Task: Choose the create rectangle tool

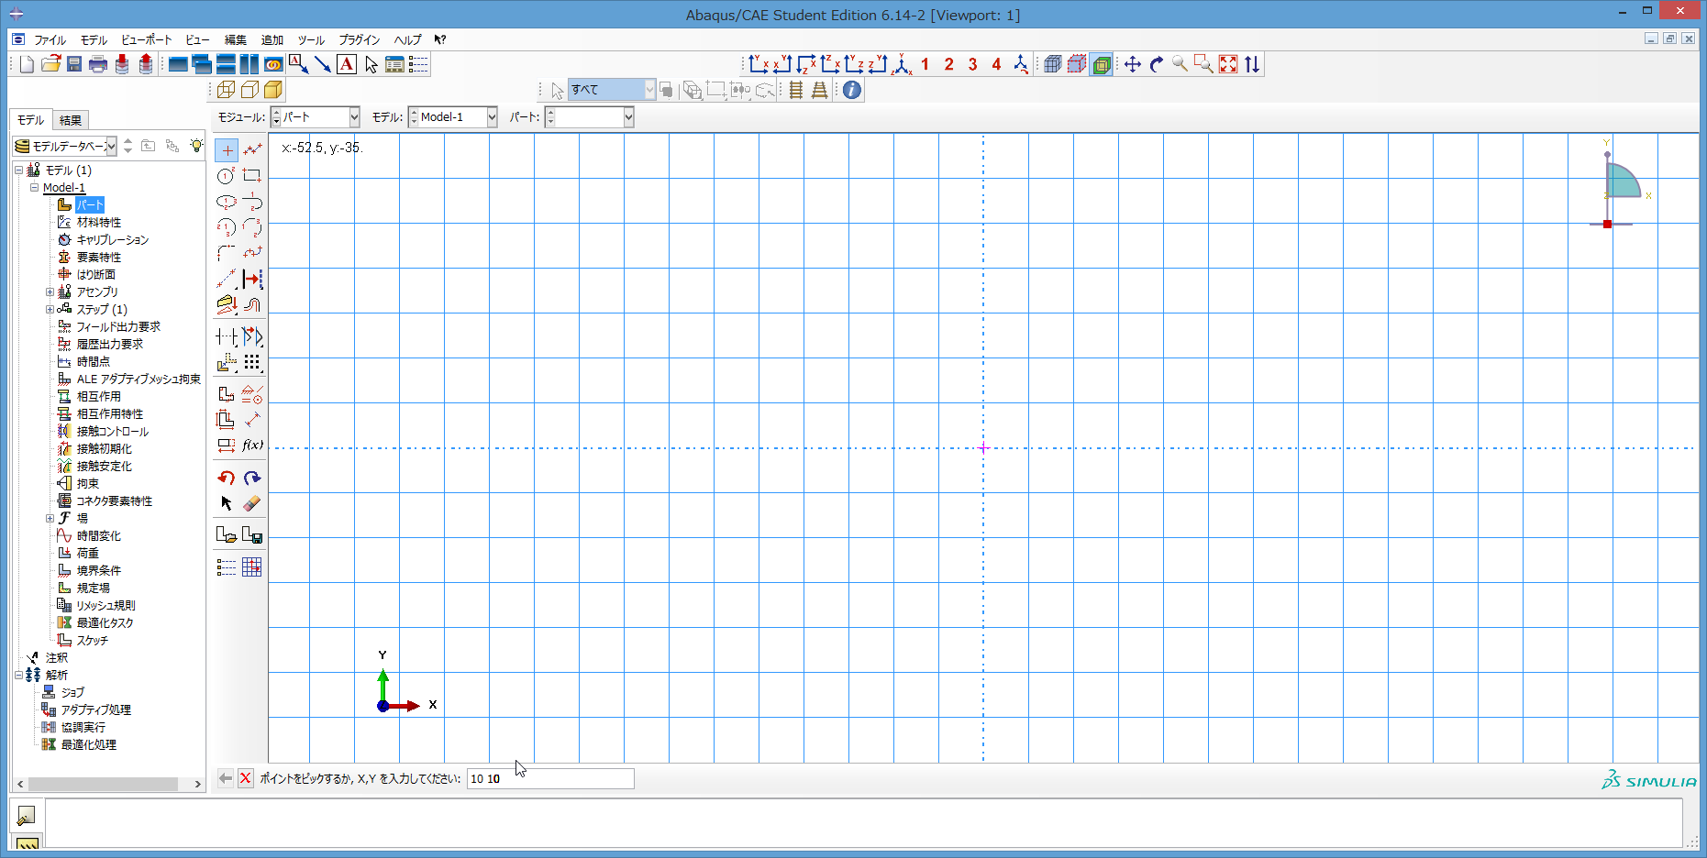Action: point(252,176)
